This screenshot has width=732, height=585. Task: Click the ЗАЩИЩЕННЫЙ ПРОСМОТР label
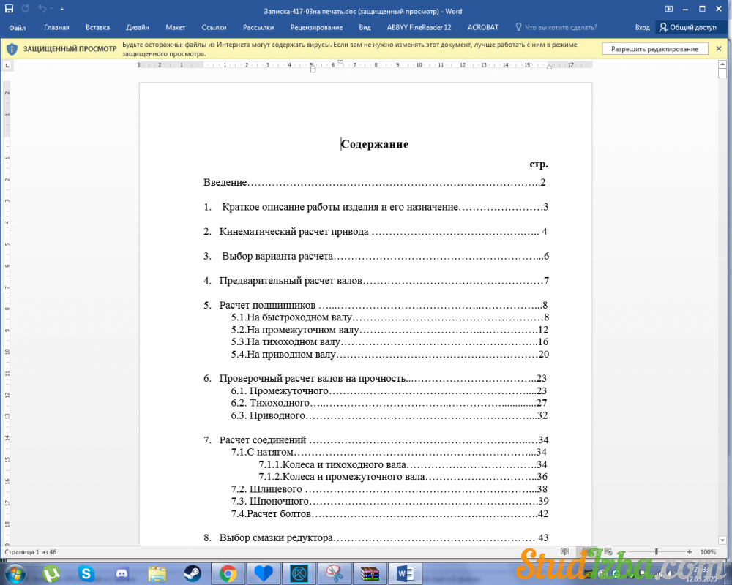click(x=70, y=49)
